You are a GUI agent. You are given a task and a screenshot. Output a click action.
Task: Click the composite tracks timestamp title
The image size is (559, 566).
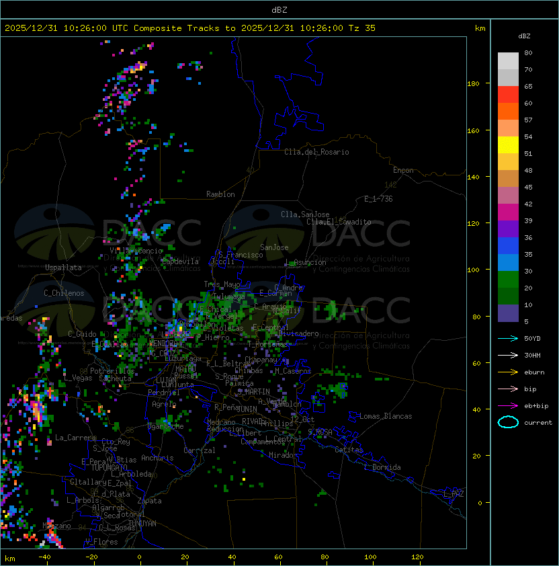point(190,28)
